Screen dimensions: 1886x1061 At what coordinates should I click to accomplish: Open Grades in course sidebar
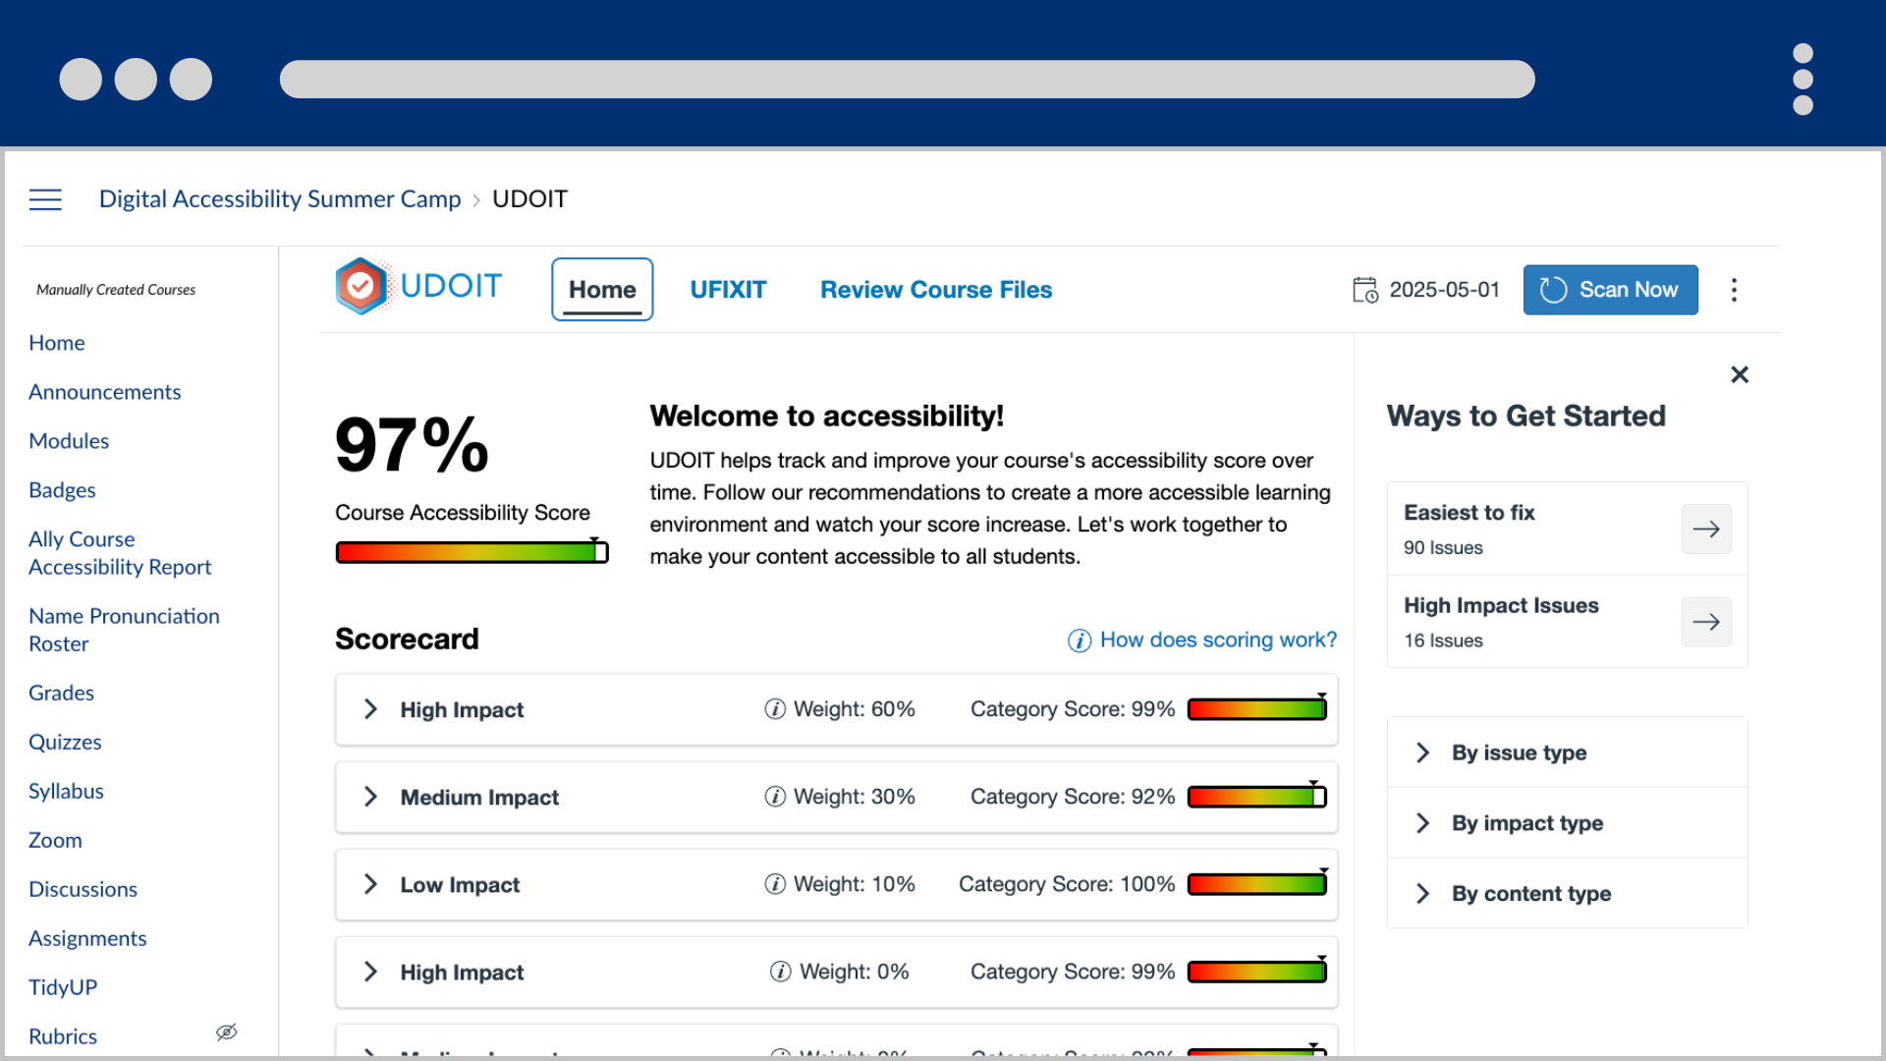point(61,693)
